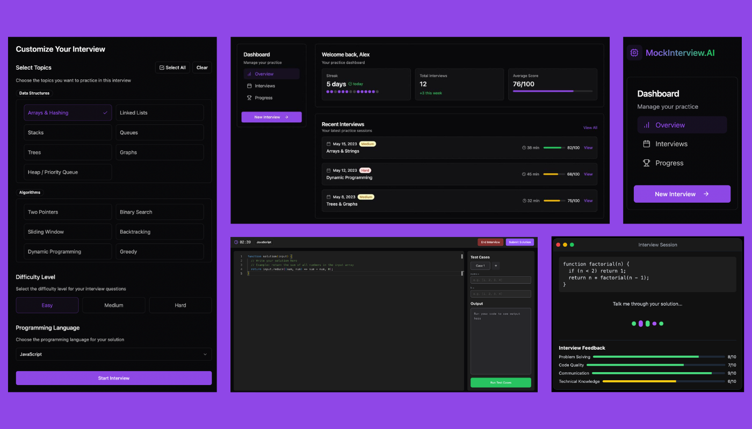The height and width of the screenshot is (429, 752).
Task: Open Interviews in the enlarged MockInterview.AI sidebar
Action: click(x=682, y=144)
